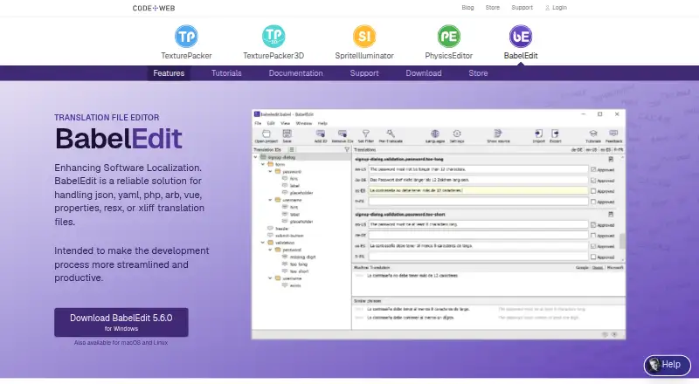699x384 pixels.
Task: Follow the Login link at top
Action: [559, 8]
